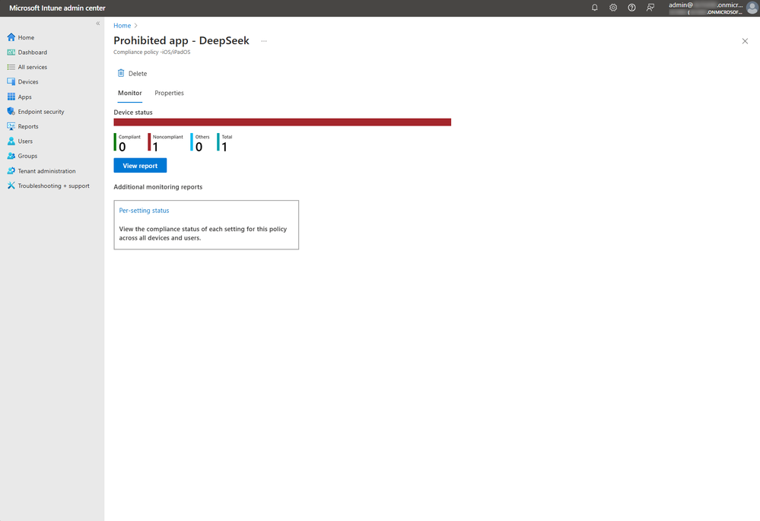Screen dimensions: 760x521
Task: Open the Devices icon in sidebar
Action: click(x=11, y=82)
